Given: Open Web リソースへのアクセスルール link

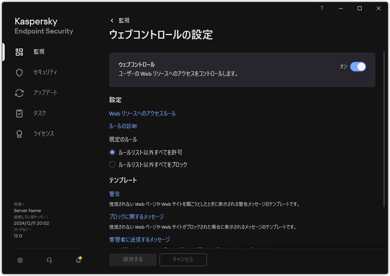Looking at the screenshot, I should 142,114.
